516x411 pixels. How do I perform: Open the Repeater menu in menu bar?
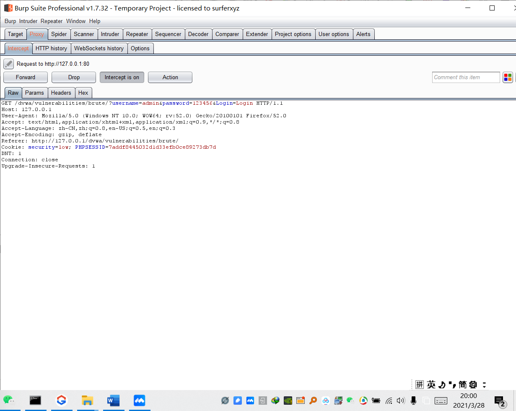(x=52, y=21)
